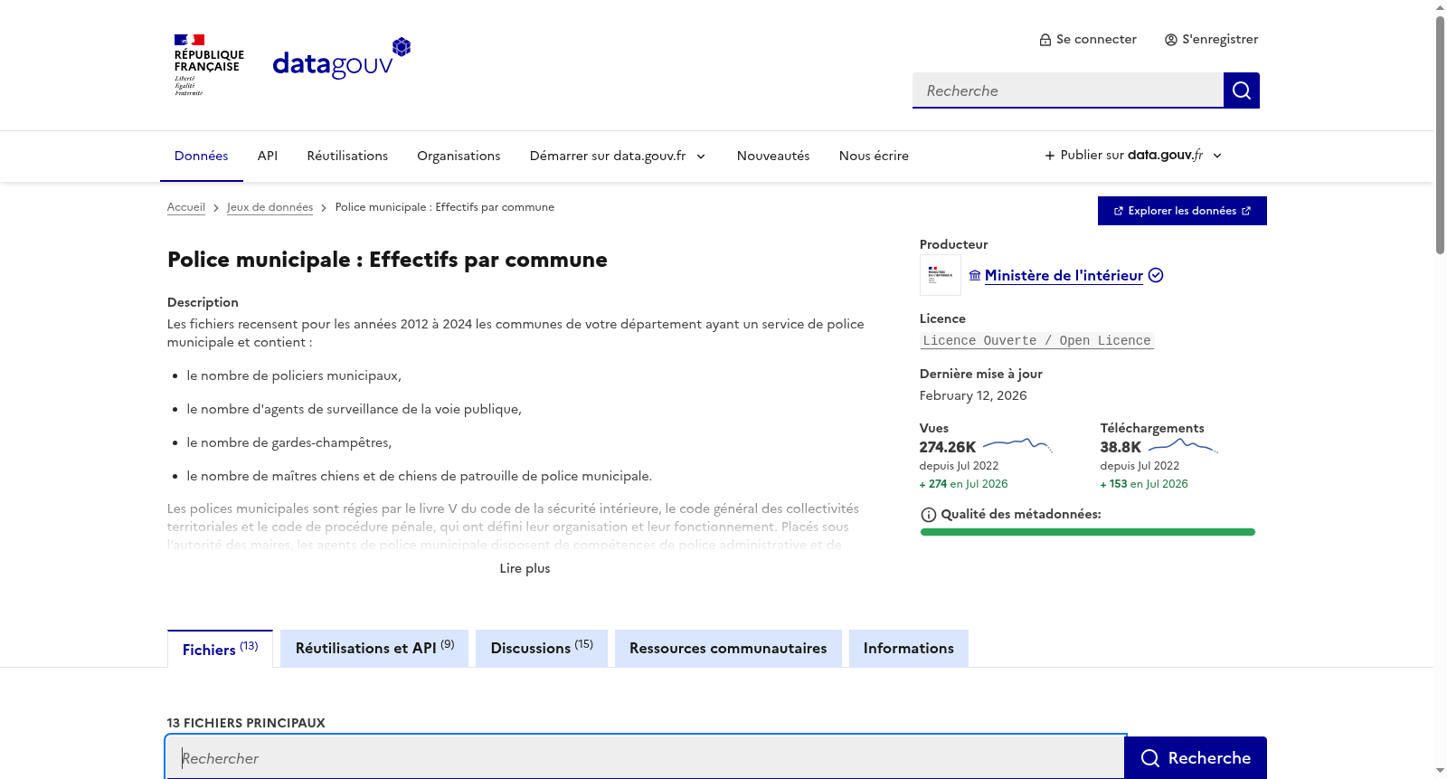Open the Ministère de l'intérieur producer link
The image size is (1447, 779).
pos(1064,276)
